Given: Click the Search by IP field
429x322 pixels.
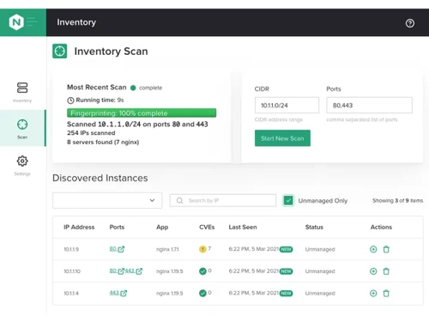Looking at the screenshot, I should (x=223, y=200).
